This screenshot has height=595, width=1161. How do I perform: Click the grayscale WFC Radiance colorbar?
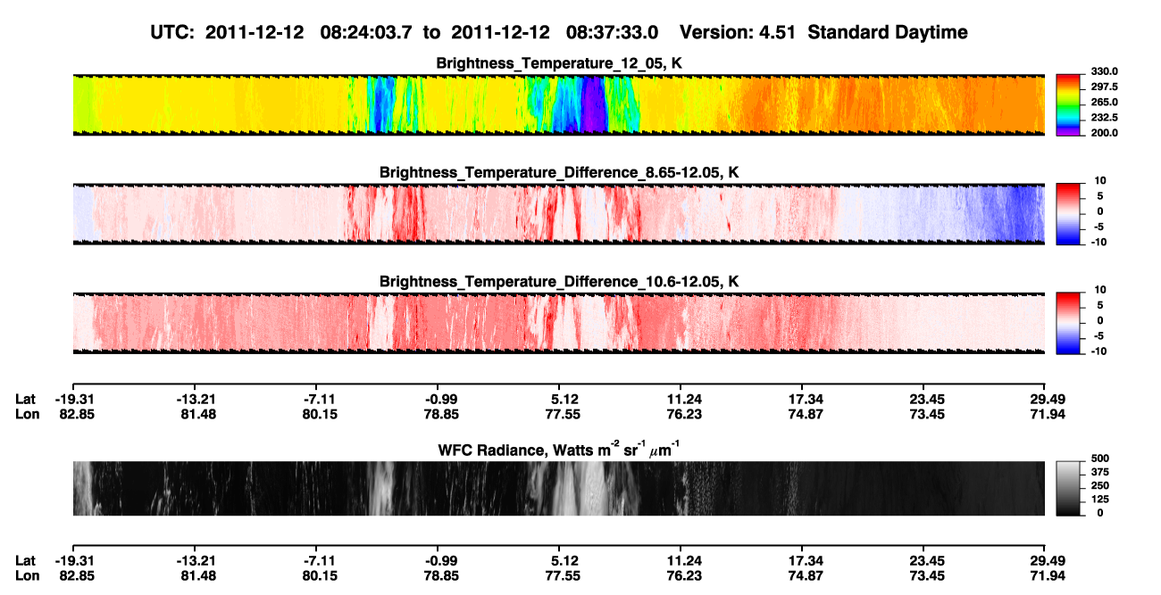coord(1069,488)
